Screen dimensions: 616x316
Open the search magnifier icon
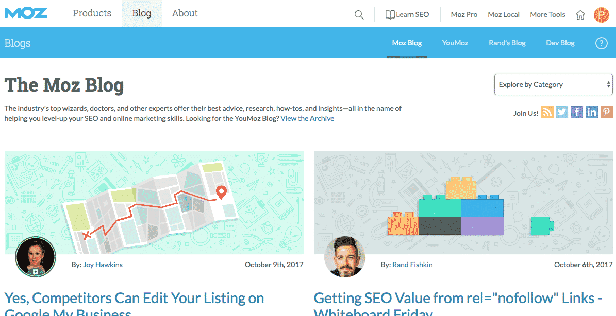click(359, 15)
